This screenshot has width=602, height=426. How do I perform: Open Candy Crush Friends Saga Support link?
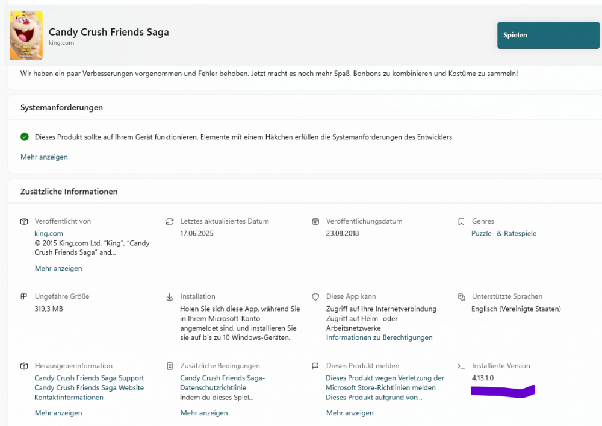[x=89, y=378]
